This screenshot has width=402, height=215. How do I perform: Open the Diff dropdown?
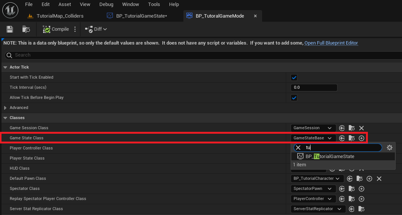pos(96,29)
